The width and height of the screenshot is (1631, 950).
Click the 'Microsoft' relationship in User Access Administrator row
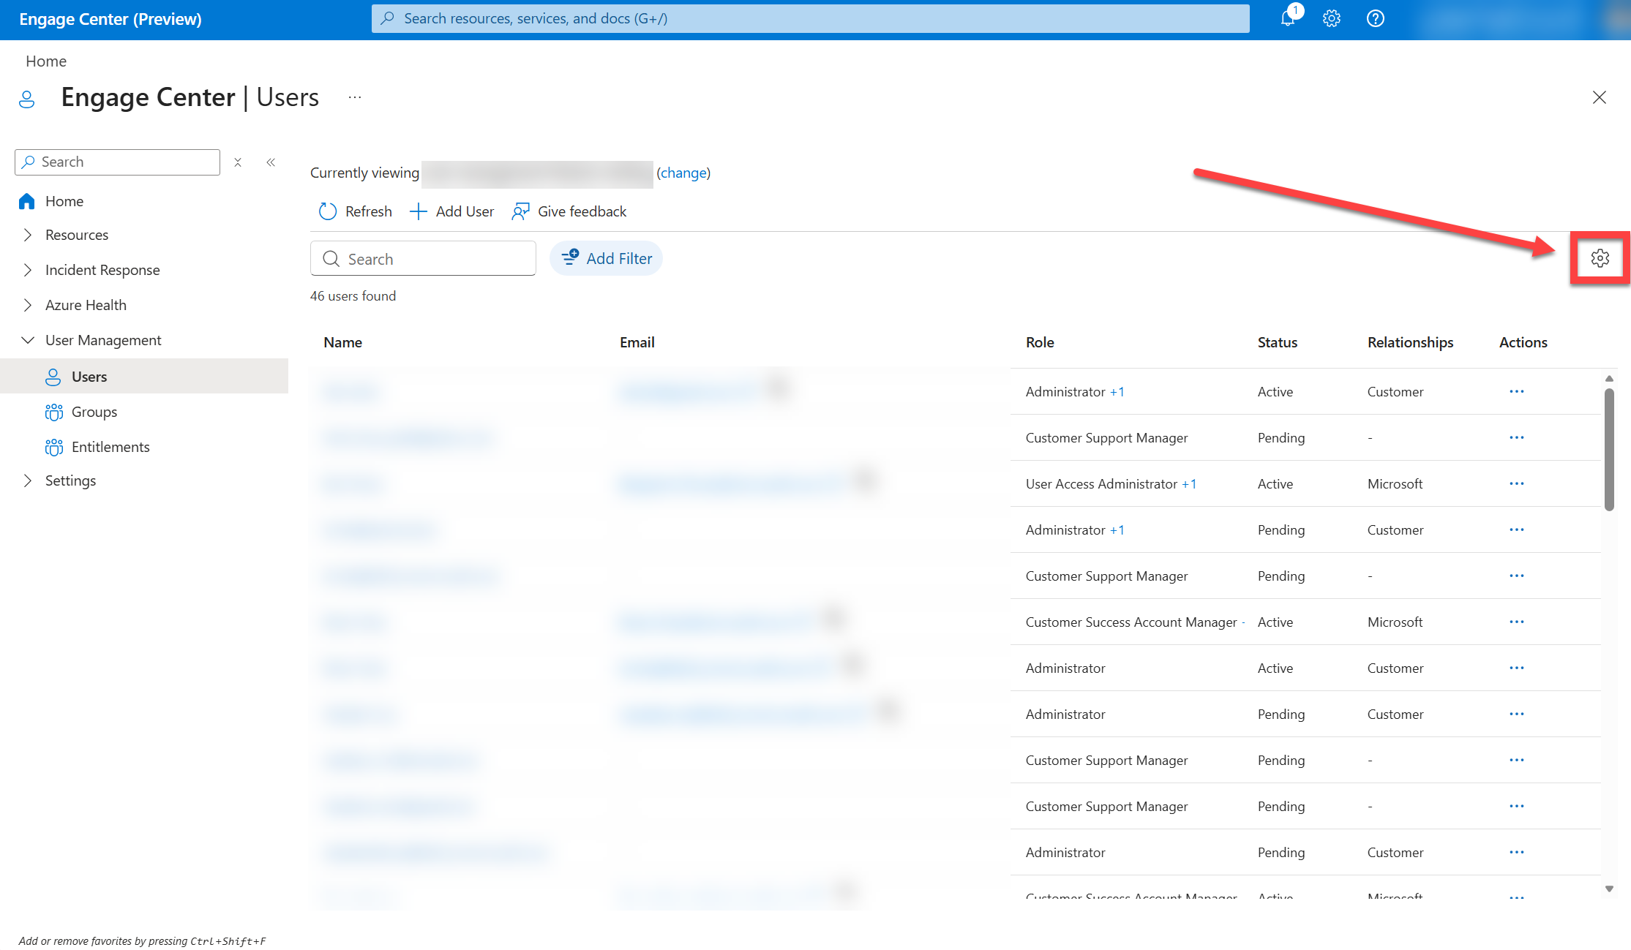pos(1395,484)
